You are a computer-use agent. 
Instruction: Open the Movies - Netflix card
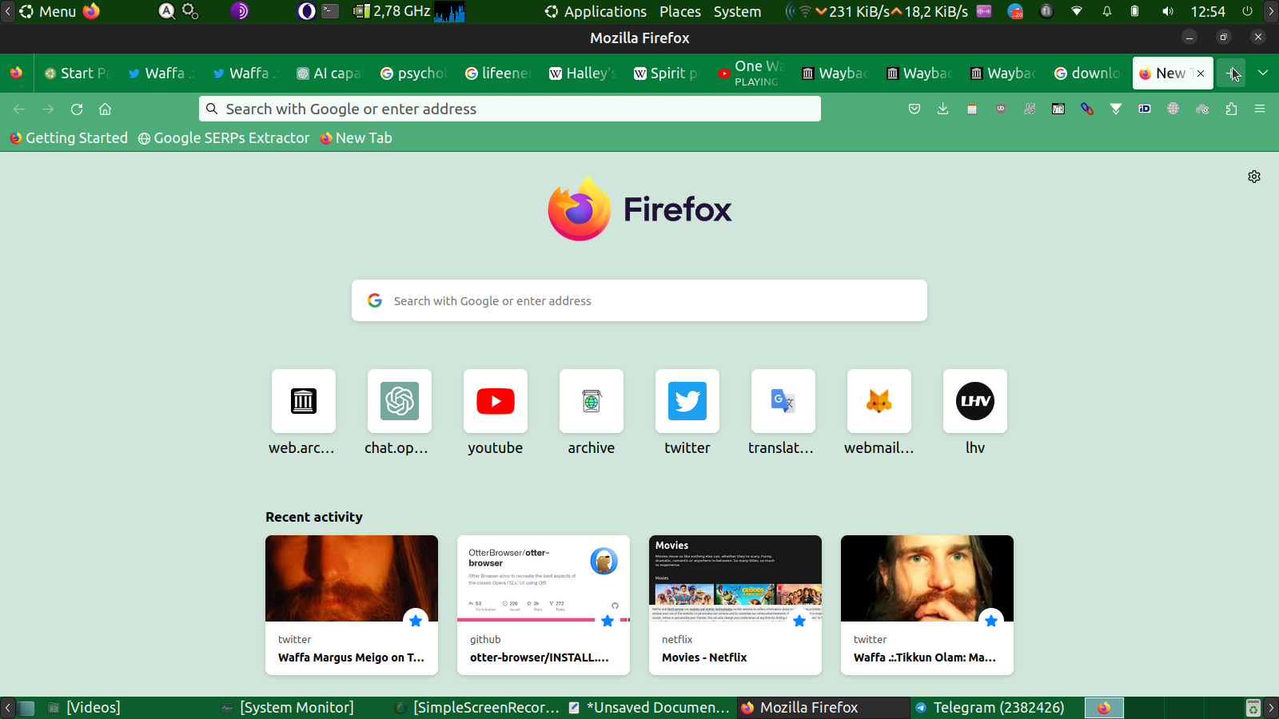click(x=735, y=605)
